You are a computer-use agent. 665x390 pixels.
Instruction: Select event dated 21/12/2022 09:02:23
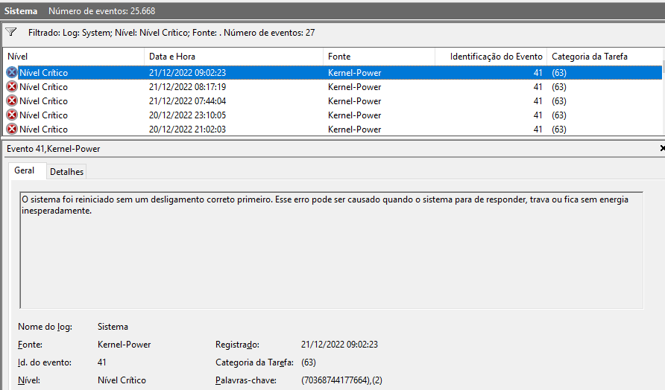[x=333, y=72]
